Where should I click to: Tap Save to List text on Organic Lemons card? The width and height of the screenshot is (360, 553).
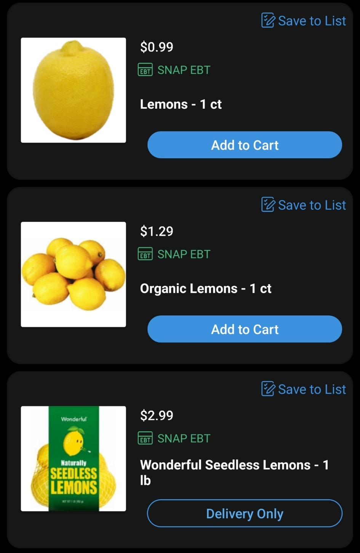[312, 205]
